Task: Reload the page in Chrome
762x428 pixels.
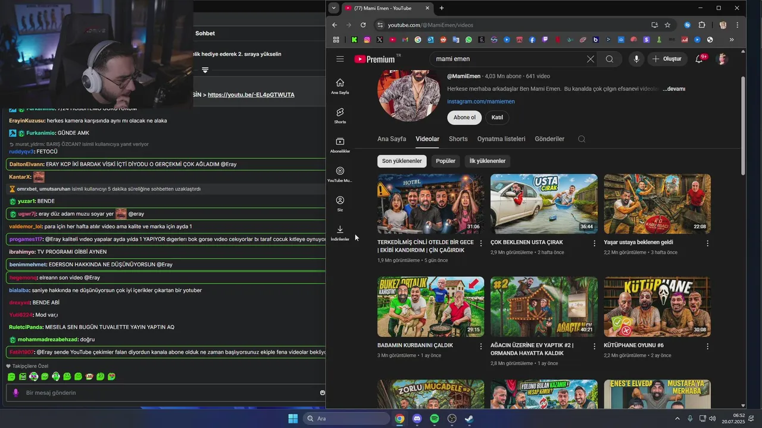Action: (363, 25)
